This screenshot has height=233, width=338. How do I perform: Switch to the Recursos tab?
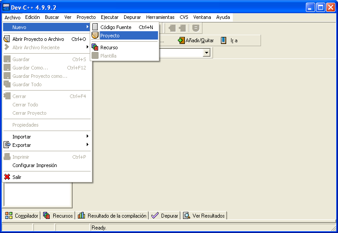pos(58,215)
